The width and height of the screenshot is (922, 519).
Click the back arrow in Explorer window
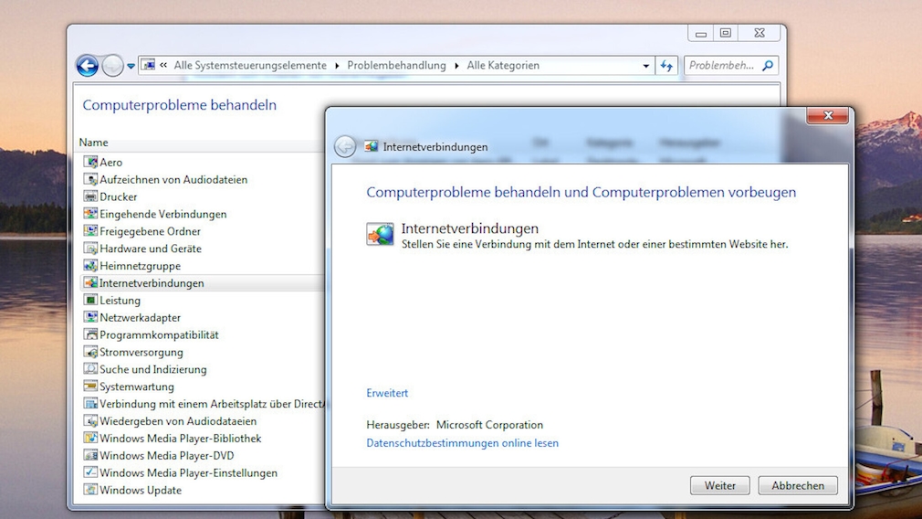[88, 66]
